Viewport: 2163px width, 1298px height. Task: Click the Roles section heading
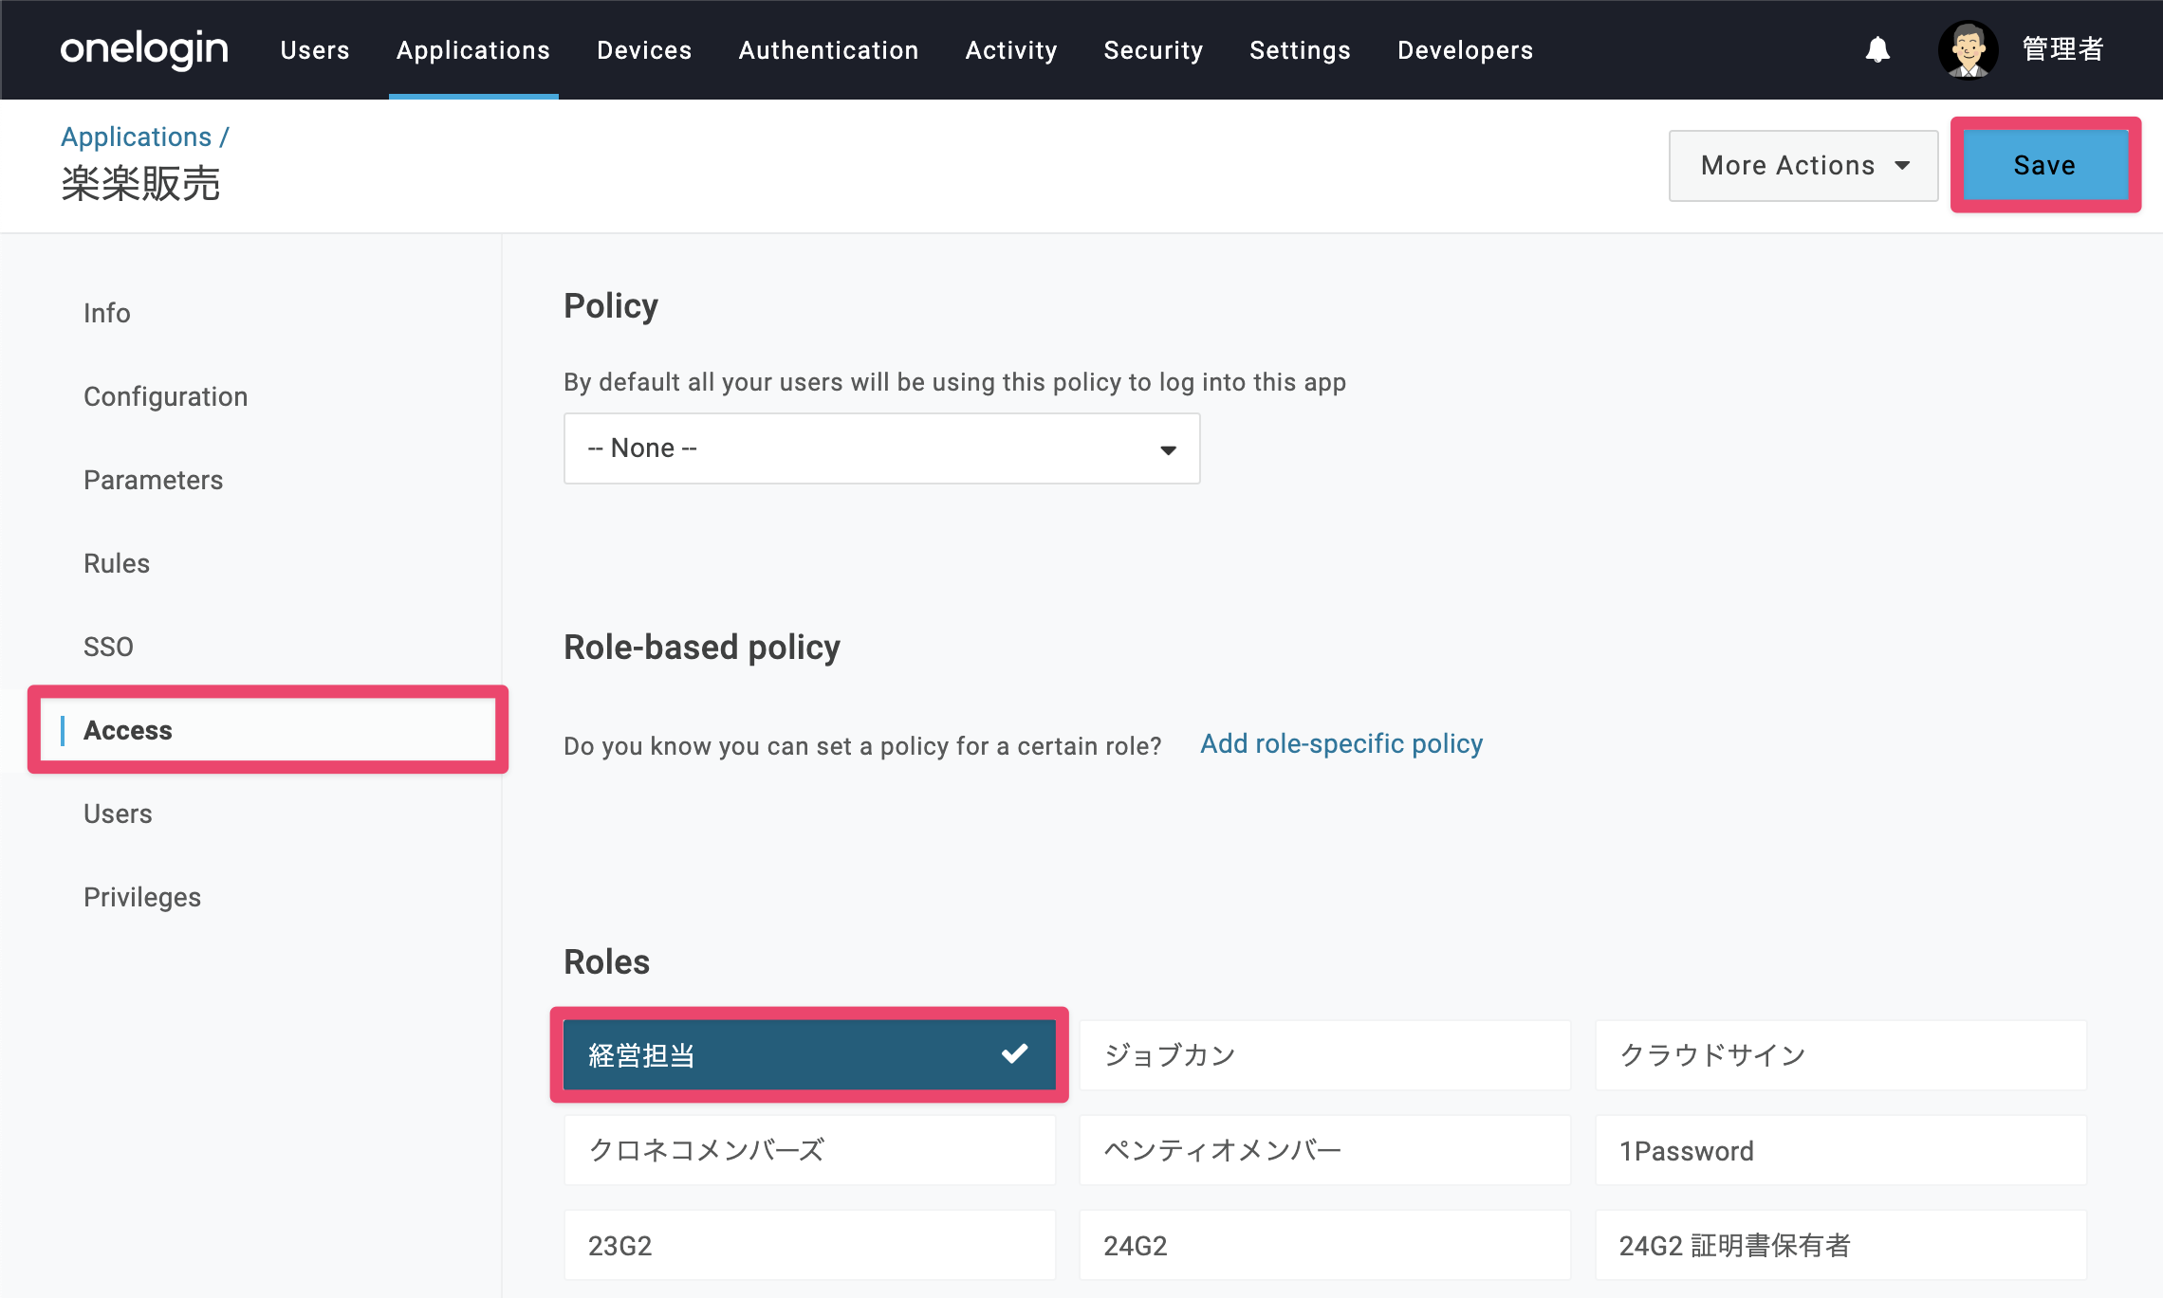[607, 962]
